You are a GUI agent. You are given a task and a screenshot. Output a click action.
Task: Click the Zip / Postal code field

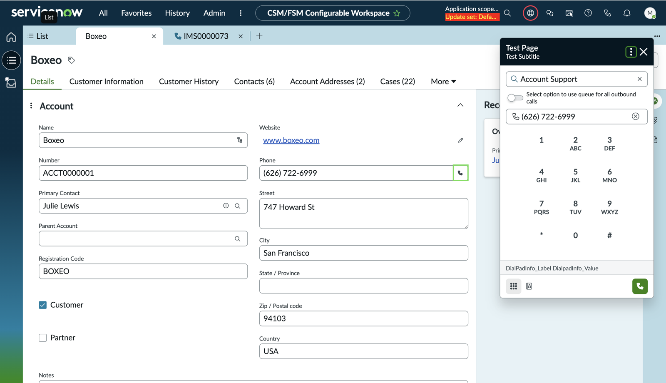click(364, 319)
